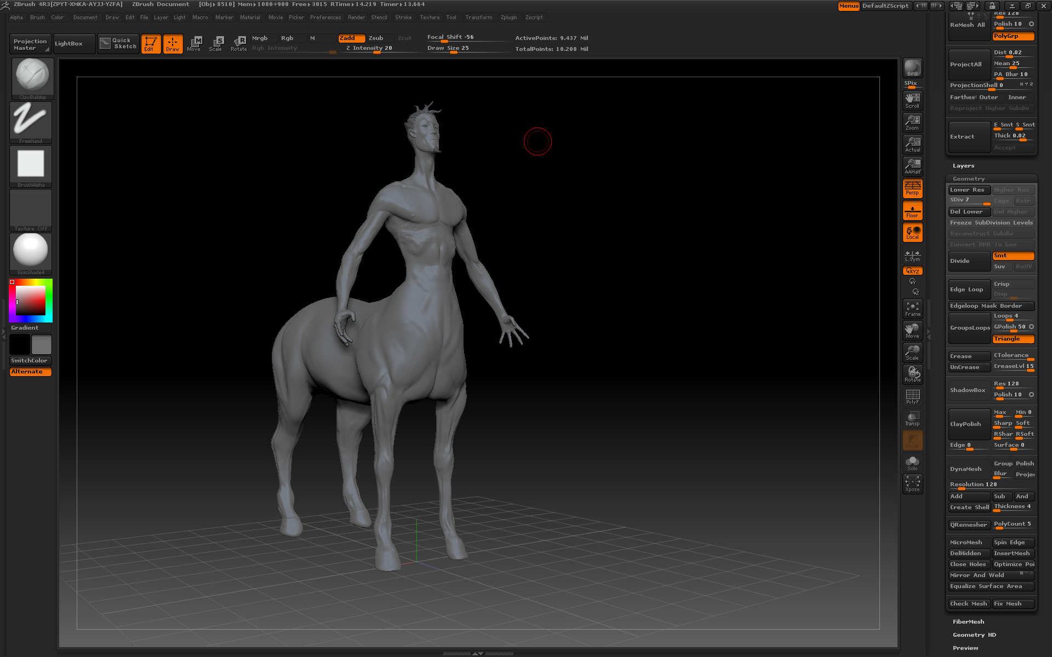The width and height of the screenshot is (1052, 657).
Task: Click the AAHalf zoom icon
Action: (x=912, y=166)
